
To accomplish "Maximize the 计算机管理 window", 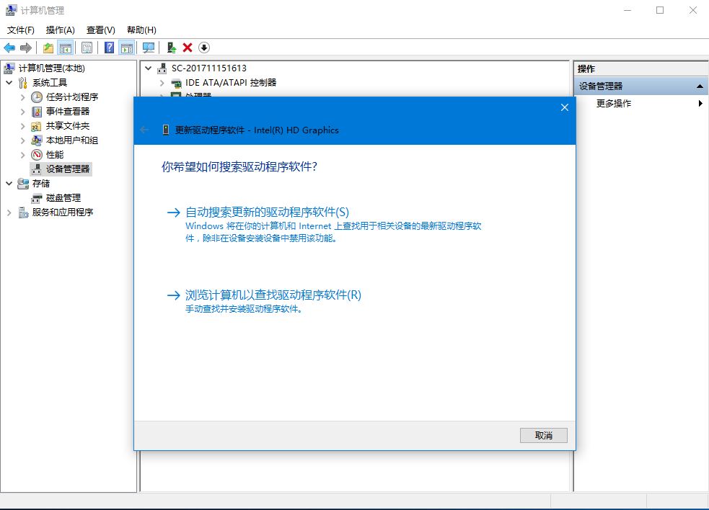I will click(x=660, y=10).
